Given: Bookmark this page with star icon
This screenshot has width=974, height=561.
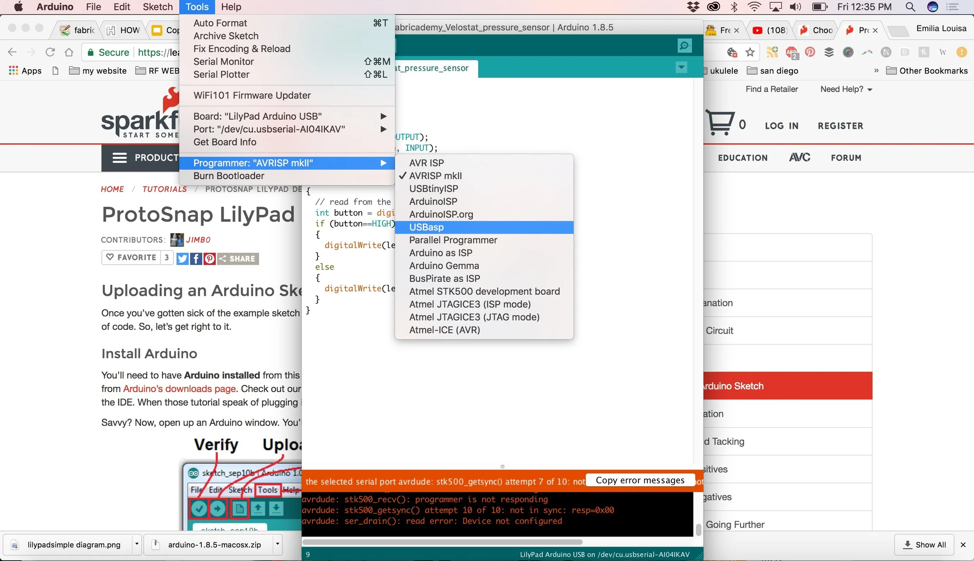Looking at the screenshot, I should coord(750,52).
